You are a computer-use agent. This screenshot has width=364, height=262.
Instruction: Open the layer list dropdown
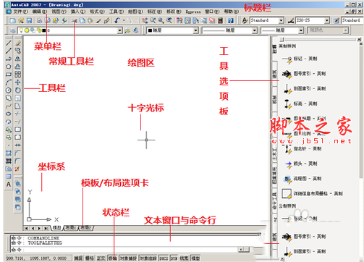(119, 30)
